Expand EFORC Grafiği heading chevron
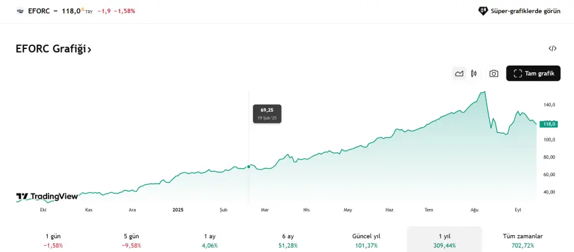 point(89,50)
